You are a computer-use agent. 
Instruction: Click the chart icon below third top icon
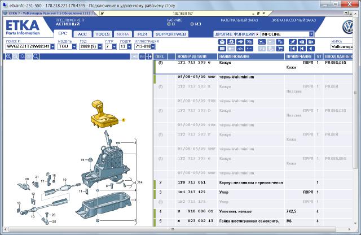240,49
